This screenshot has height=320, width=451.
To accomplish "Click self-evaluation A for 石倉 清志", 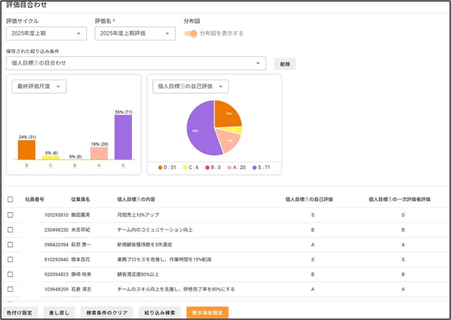I will [x=313, y=290].
